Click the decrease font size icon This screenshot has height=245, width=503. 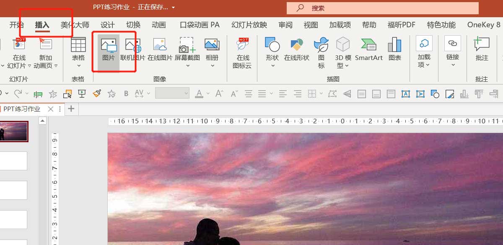point(234,94)
